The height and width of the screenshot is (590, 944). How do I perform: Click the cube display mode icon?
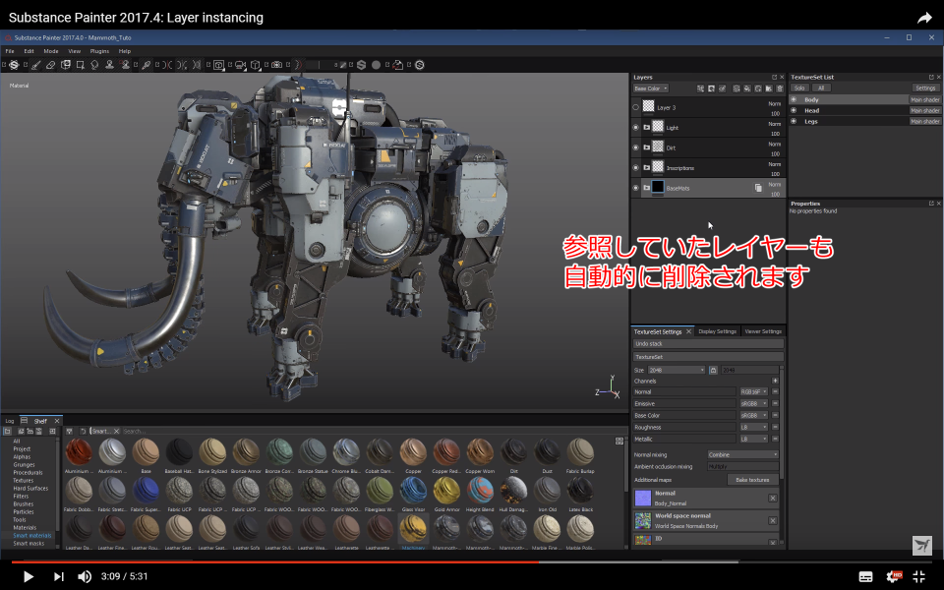tap(256, 65)
